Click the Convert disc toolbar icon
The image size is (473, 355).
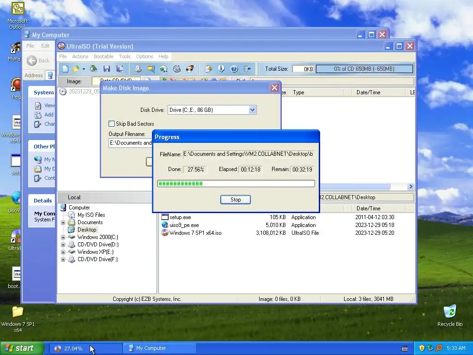click(164, 69)
